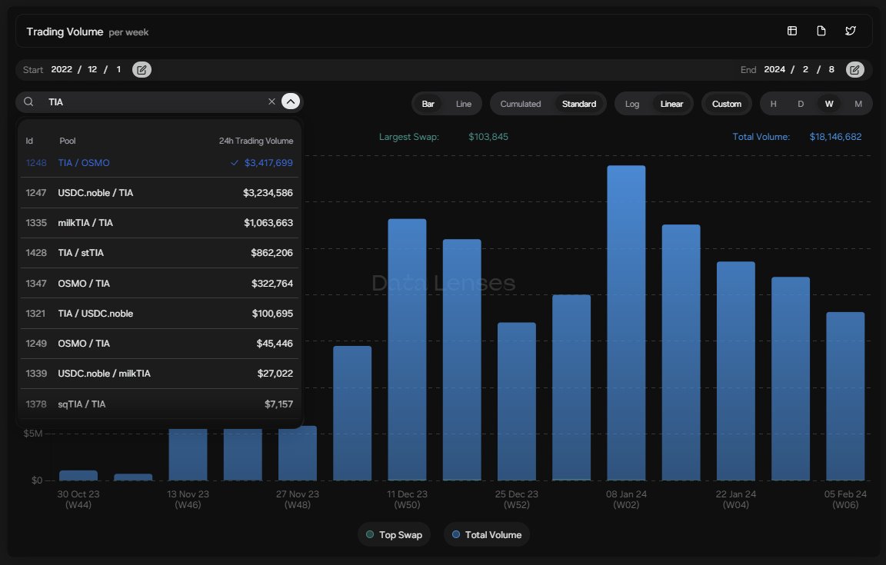Click the End day 8 field
Screen dimensions: 886x565
tap(831, 69)
